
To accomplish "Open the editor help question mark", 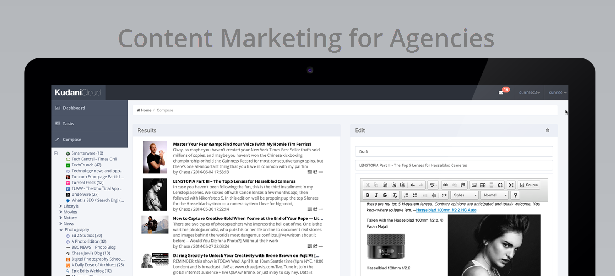I will point(515,195).
